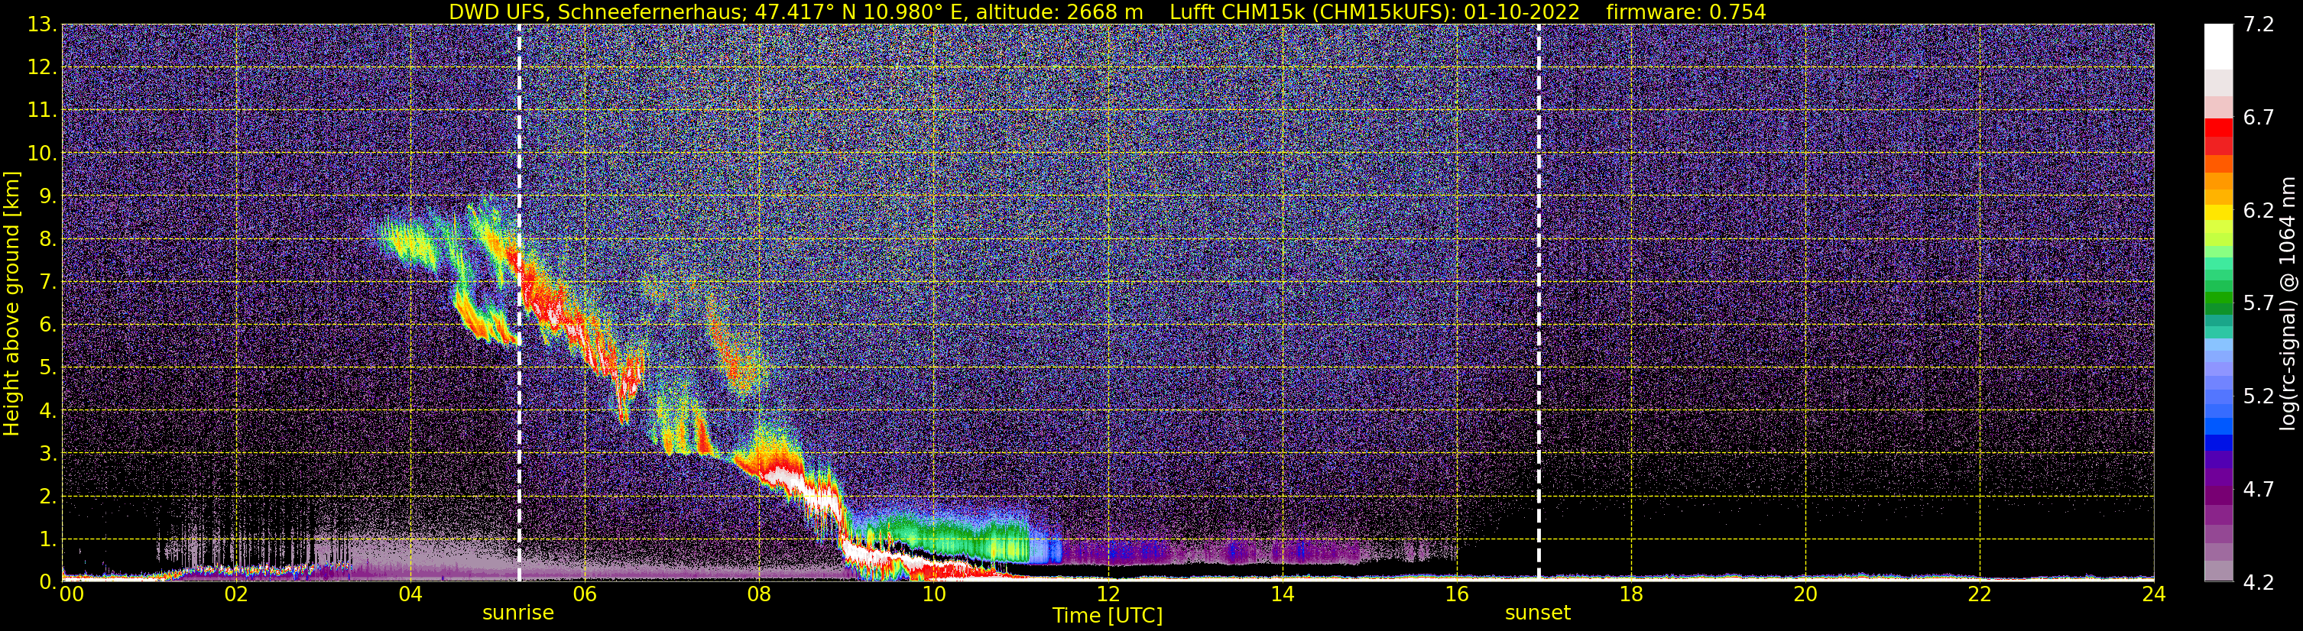Screen dimensions: 2303x631
Task: Click the colorbar label '5.2'
Action: click(2259, 396)
